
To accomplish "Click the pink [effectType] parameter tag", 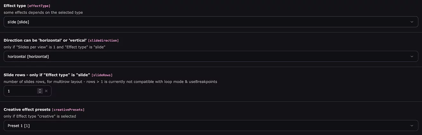I will pos(39,6).
